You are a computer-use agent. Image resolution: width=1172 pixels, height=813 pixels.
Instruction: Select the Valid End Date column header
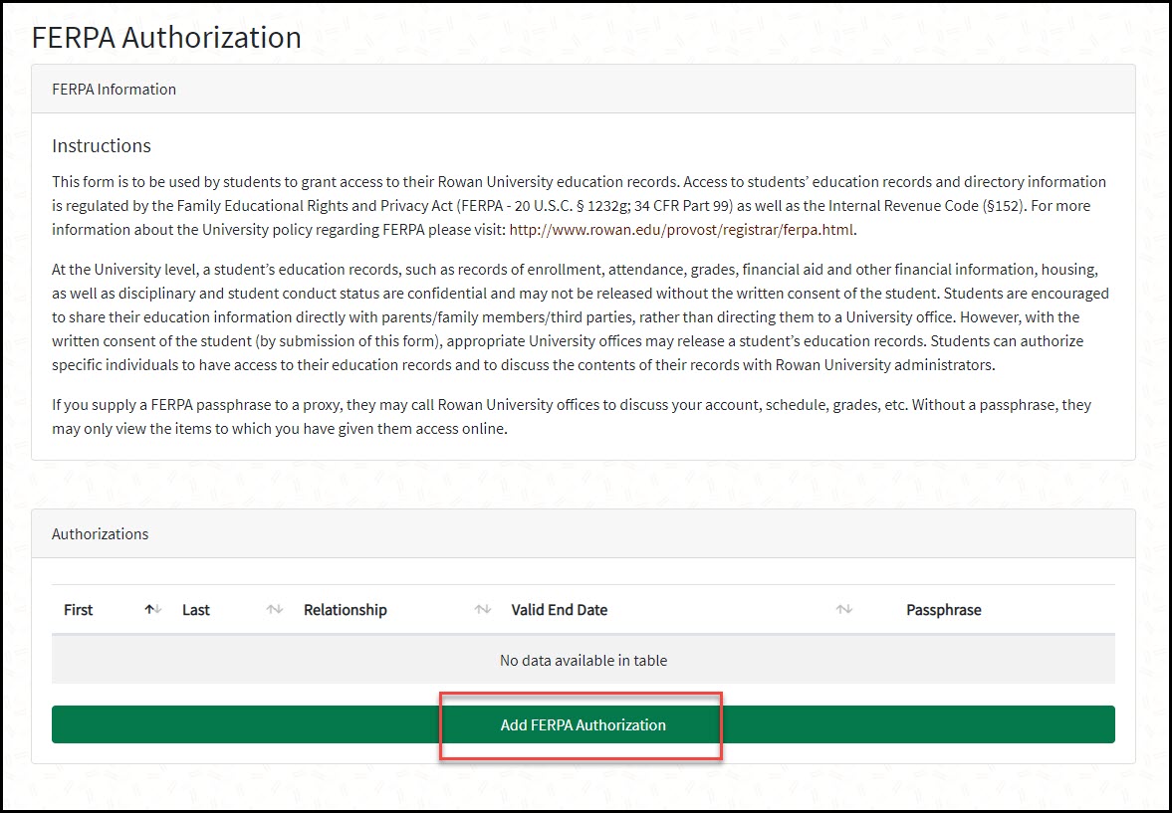click(x=559, y=610)
